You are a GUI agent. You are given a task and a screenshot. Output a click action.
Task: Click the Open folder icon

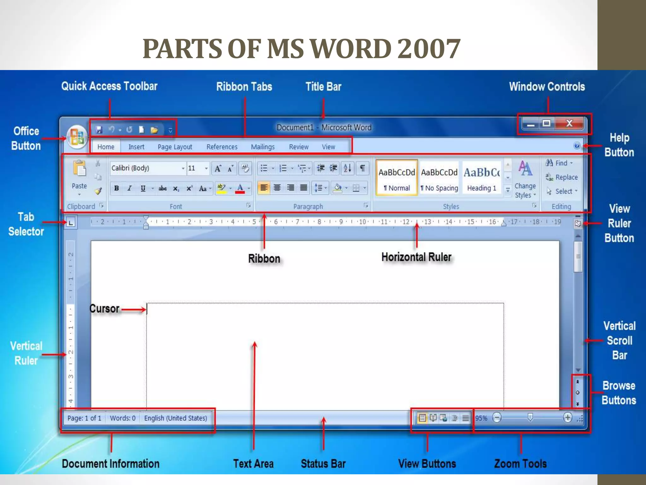coord(154,130)
